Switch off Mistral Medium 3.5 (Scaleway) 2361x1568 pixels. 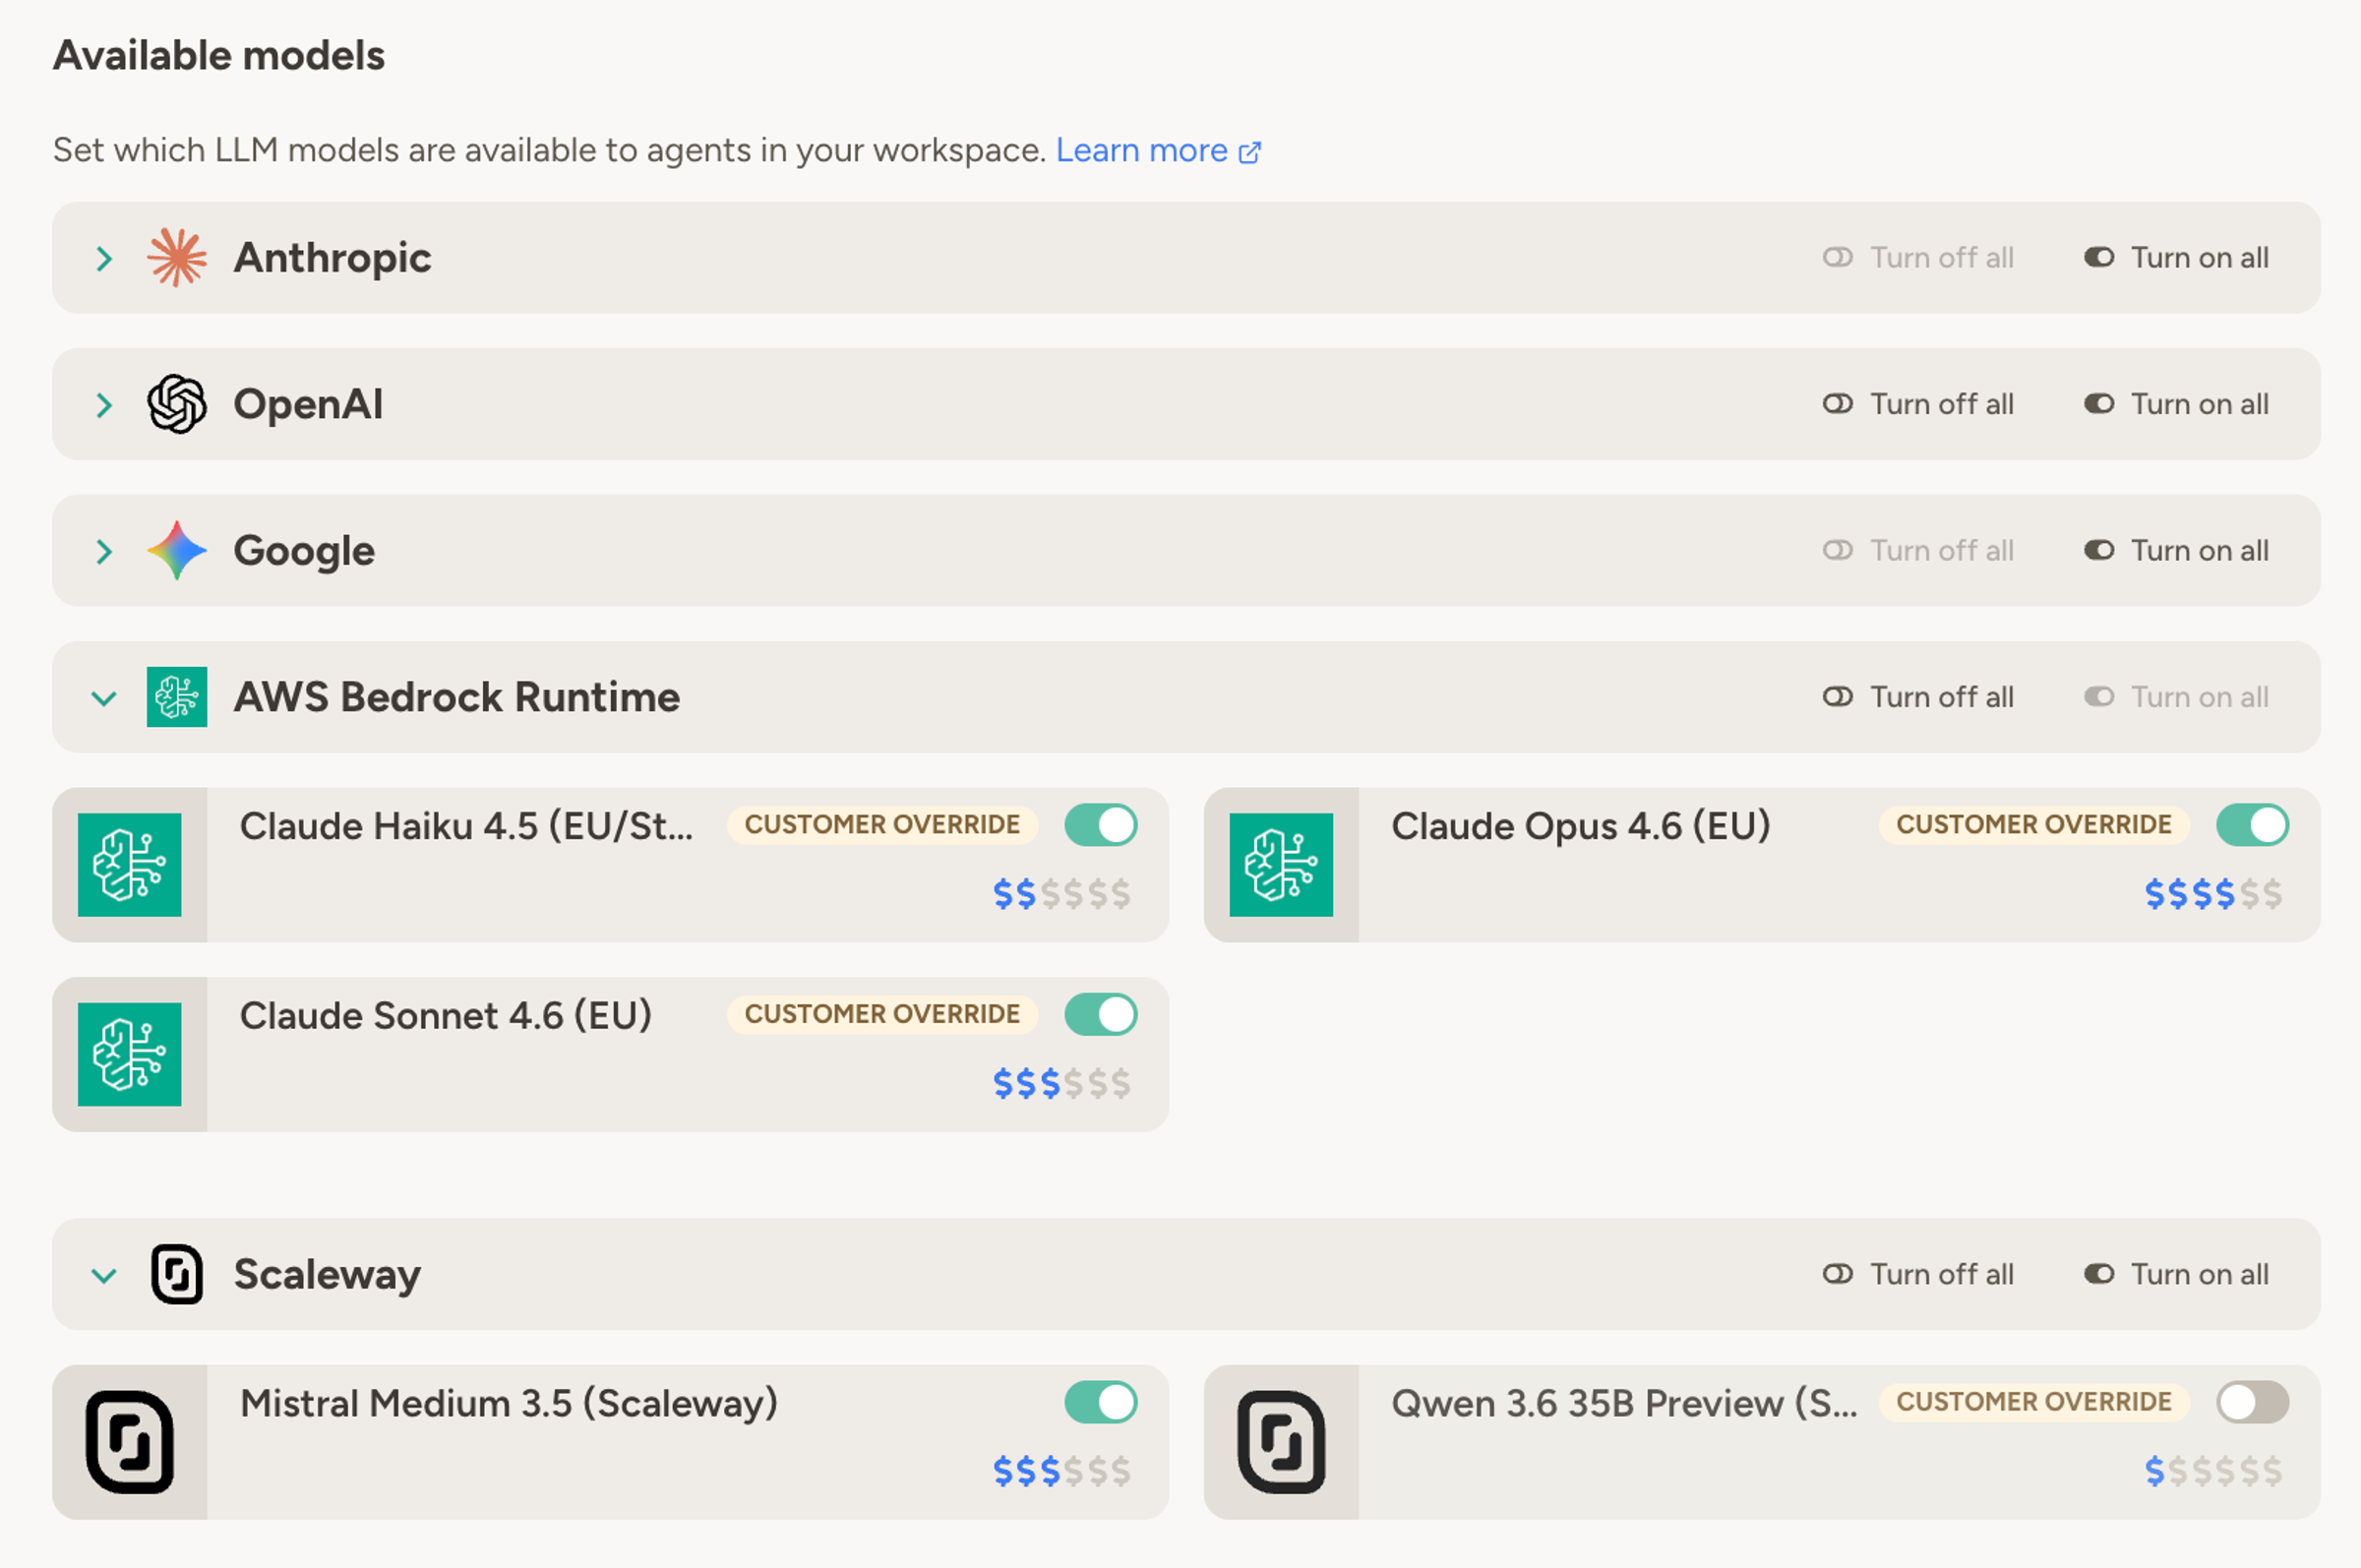point(1101,1402)
